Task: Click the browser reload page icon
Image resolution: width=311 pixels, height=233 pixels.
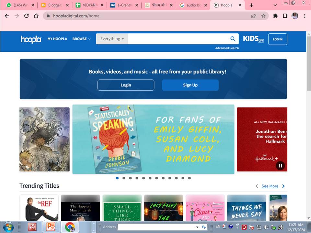Action: point(27,16)
